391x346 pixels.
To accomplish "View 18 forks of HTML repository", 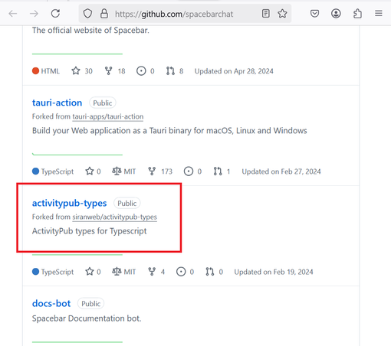I will coord(115,70).
